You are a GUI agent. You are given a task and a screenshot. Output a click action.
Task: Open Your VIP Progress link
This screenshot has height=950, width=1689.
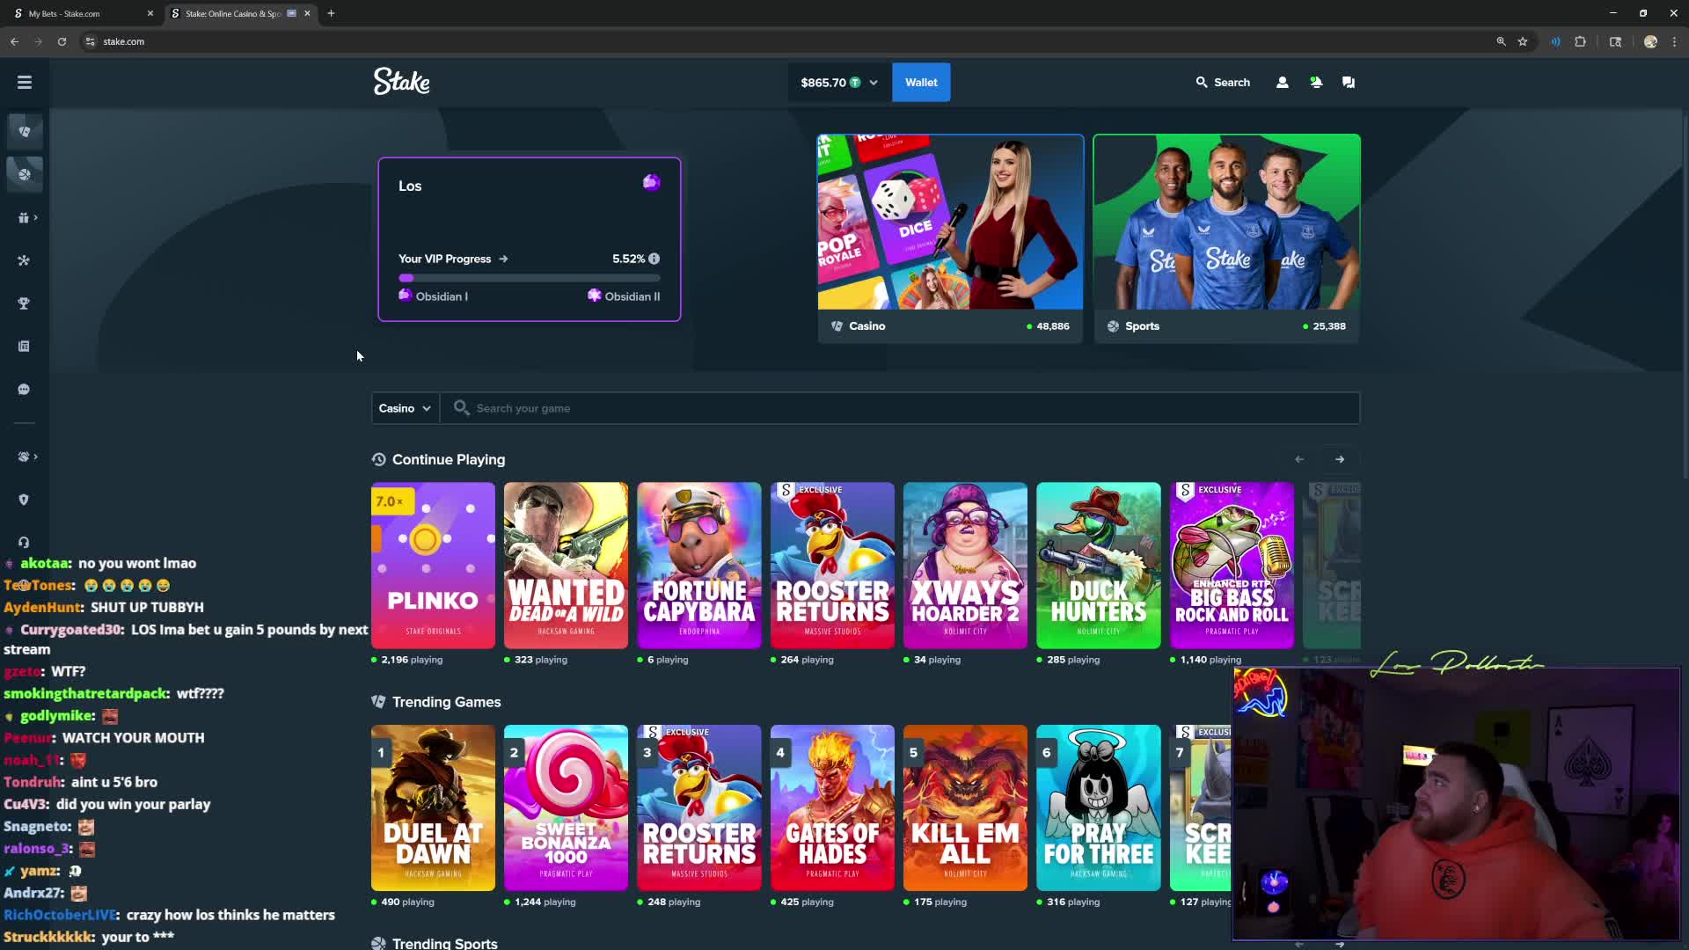click(x=453, y=259)
